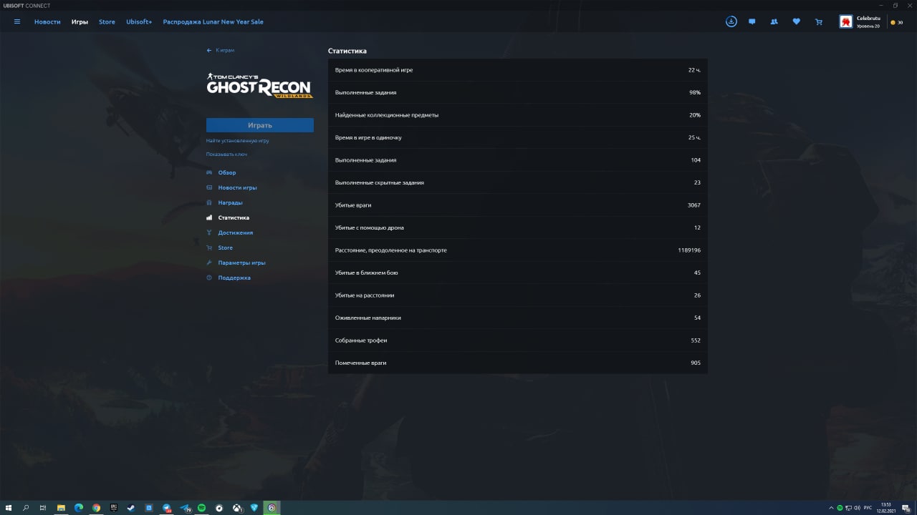The width and height of the screenshot is (917, 515).
Task: Open the wishlist heart icon
Action: click(796, 21)
